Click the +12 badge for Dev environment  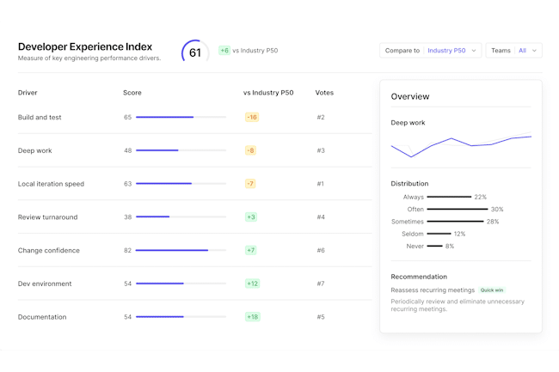click(252, 284)
